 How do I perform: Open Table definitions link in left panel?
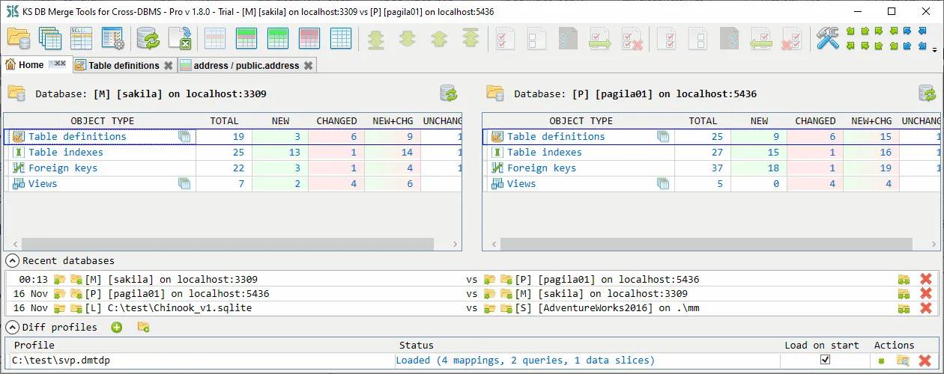coord(77,136)
